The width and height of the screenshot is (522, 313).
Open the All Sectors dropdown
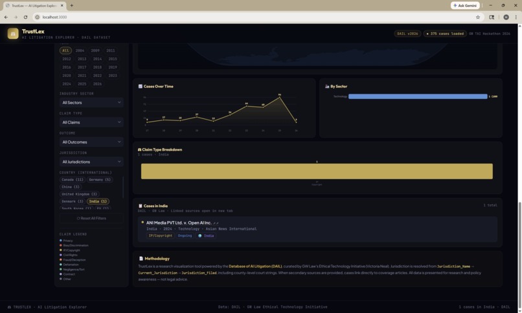pos(91,103)
